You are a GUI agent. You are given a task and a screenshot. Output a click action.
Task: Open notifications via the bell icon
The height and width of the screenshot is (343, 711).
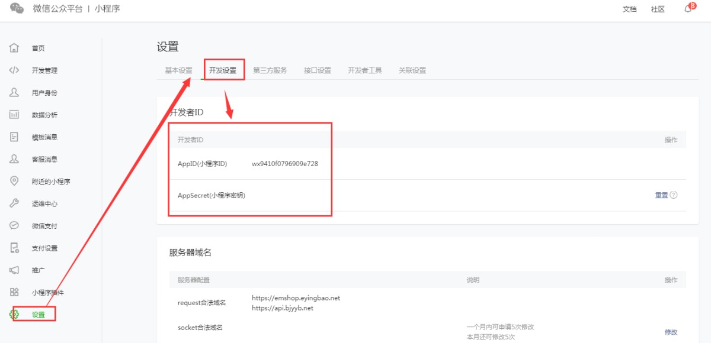[x=688, y=9]
